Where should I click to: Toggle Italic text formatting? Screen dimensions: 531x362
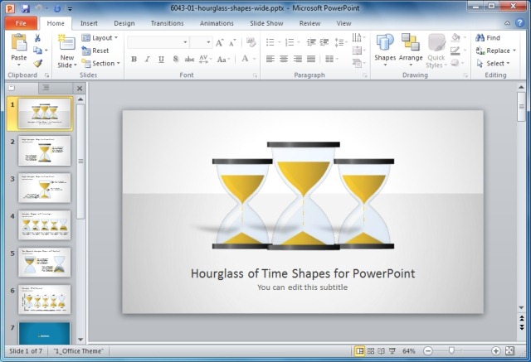pos(147,60)
